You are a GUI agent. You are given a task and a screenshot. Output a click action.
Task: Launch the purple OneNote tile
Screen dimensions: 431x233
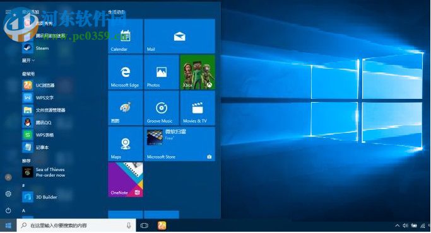point(126,179)
